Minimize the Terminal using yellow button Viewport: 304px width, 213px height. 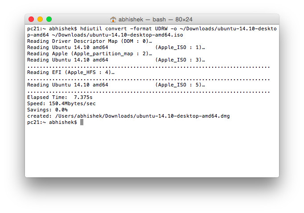(x=40, y=19)
